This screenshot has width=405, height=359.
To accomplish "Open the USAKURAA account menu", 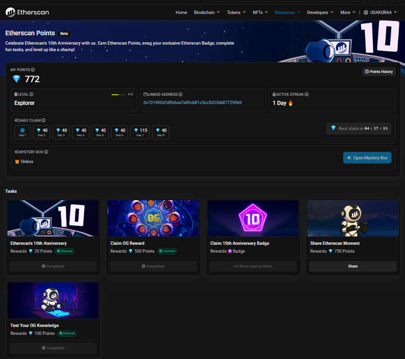I will (x=380, y=13).
